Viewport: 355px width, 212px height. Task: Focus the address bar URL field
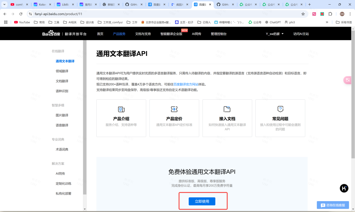coord(166,14)
